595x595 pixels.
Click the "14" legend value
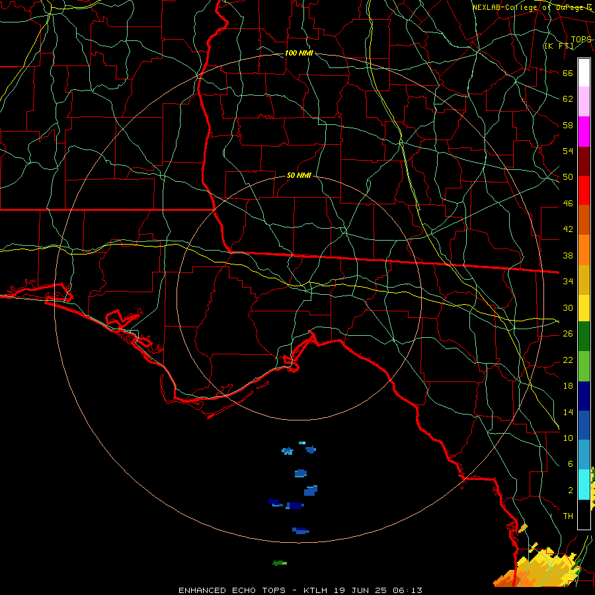(x=568, y=412)
